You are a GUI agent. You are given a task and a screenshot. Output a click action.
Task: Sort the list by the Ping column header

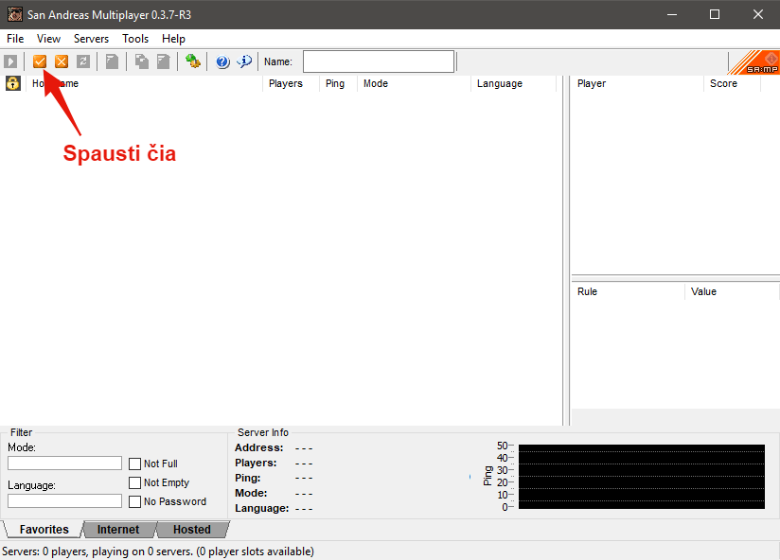pyautogui.click(x=335, y=83)
